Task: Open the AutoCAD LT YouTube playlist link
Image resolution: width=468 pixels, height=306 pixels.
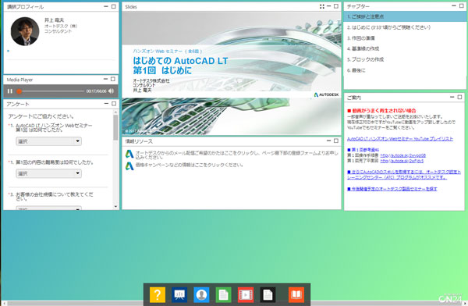Action: point(400,139)
